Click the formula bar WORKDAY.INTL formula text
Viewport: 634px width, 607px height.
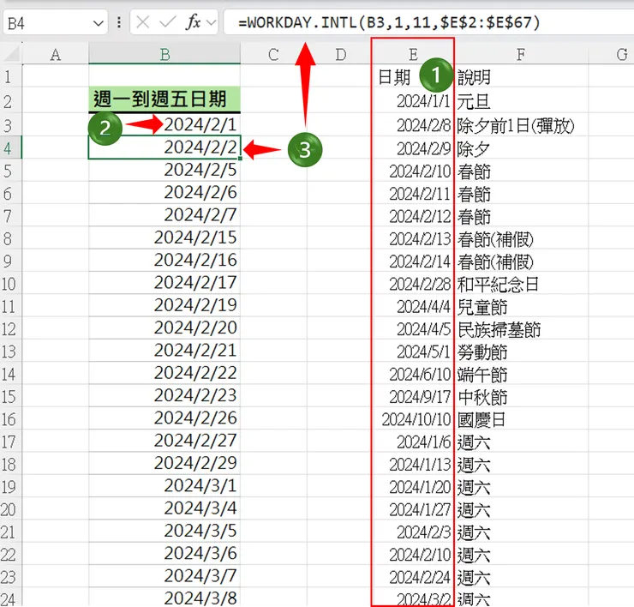[389, 22]
